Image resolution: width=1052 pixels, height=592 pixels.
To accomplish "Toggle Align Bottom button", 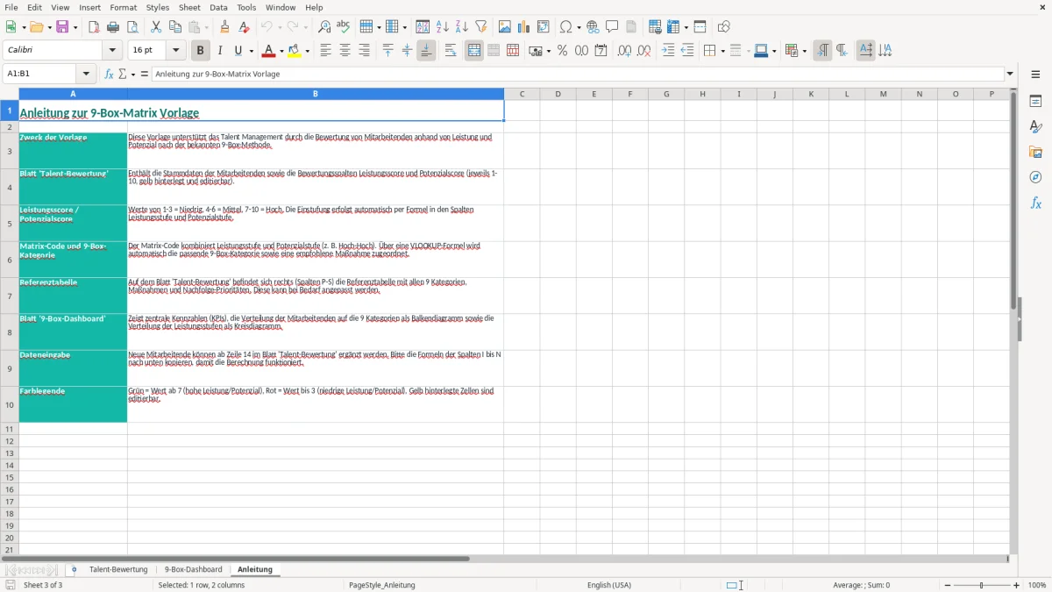I will 426,51.
